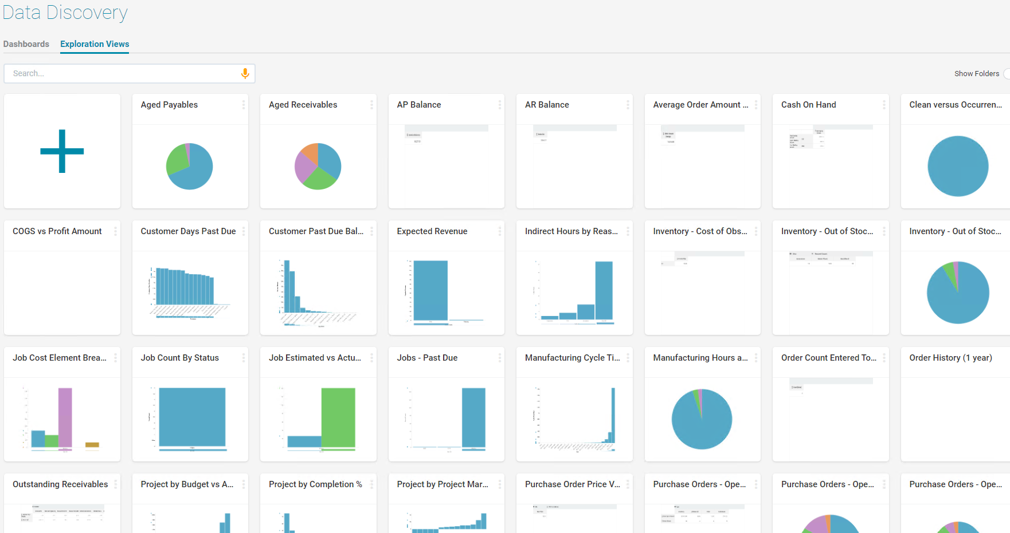
Task: Open the Average Order Amount card options dropdown
Action: 756,105
